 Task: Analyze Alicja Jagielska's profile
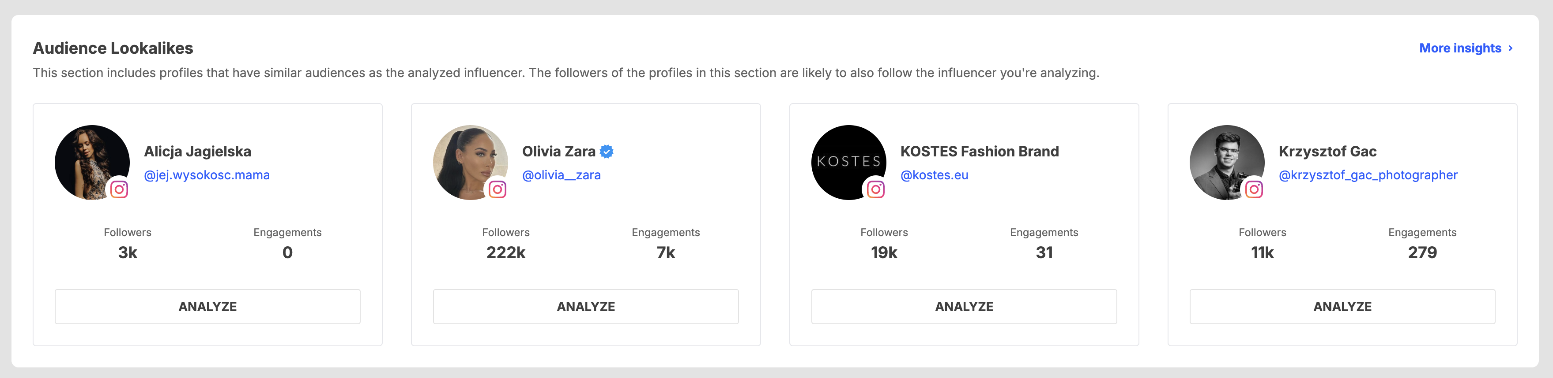pos(207,306)
